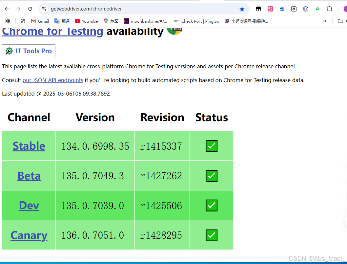
Task: Click the site information icon in address bar
Action: [44, 9]
